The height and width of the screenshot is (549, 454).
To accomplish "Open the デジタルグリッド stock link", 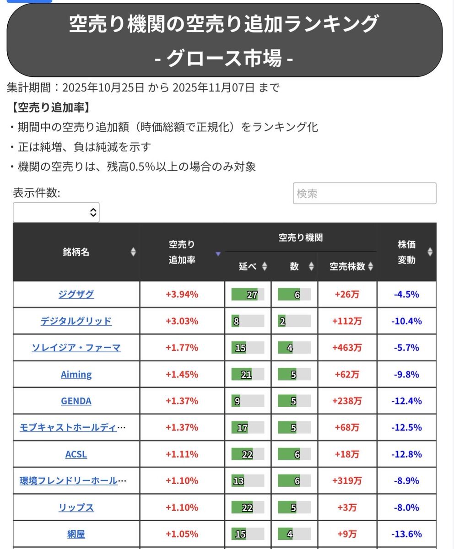I will [76, 321].
